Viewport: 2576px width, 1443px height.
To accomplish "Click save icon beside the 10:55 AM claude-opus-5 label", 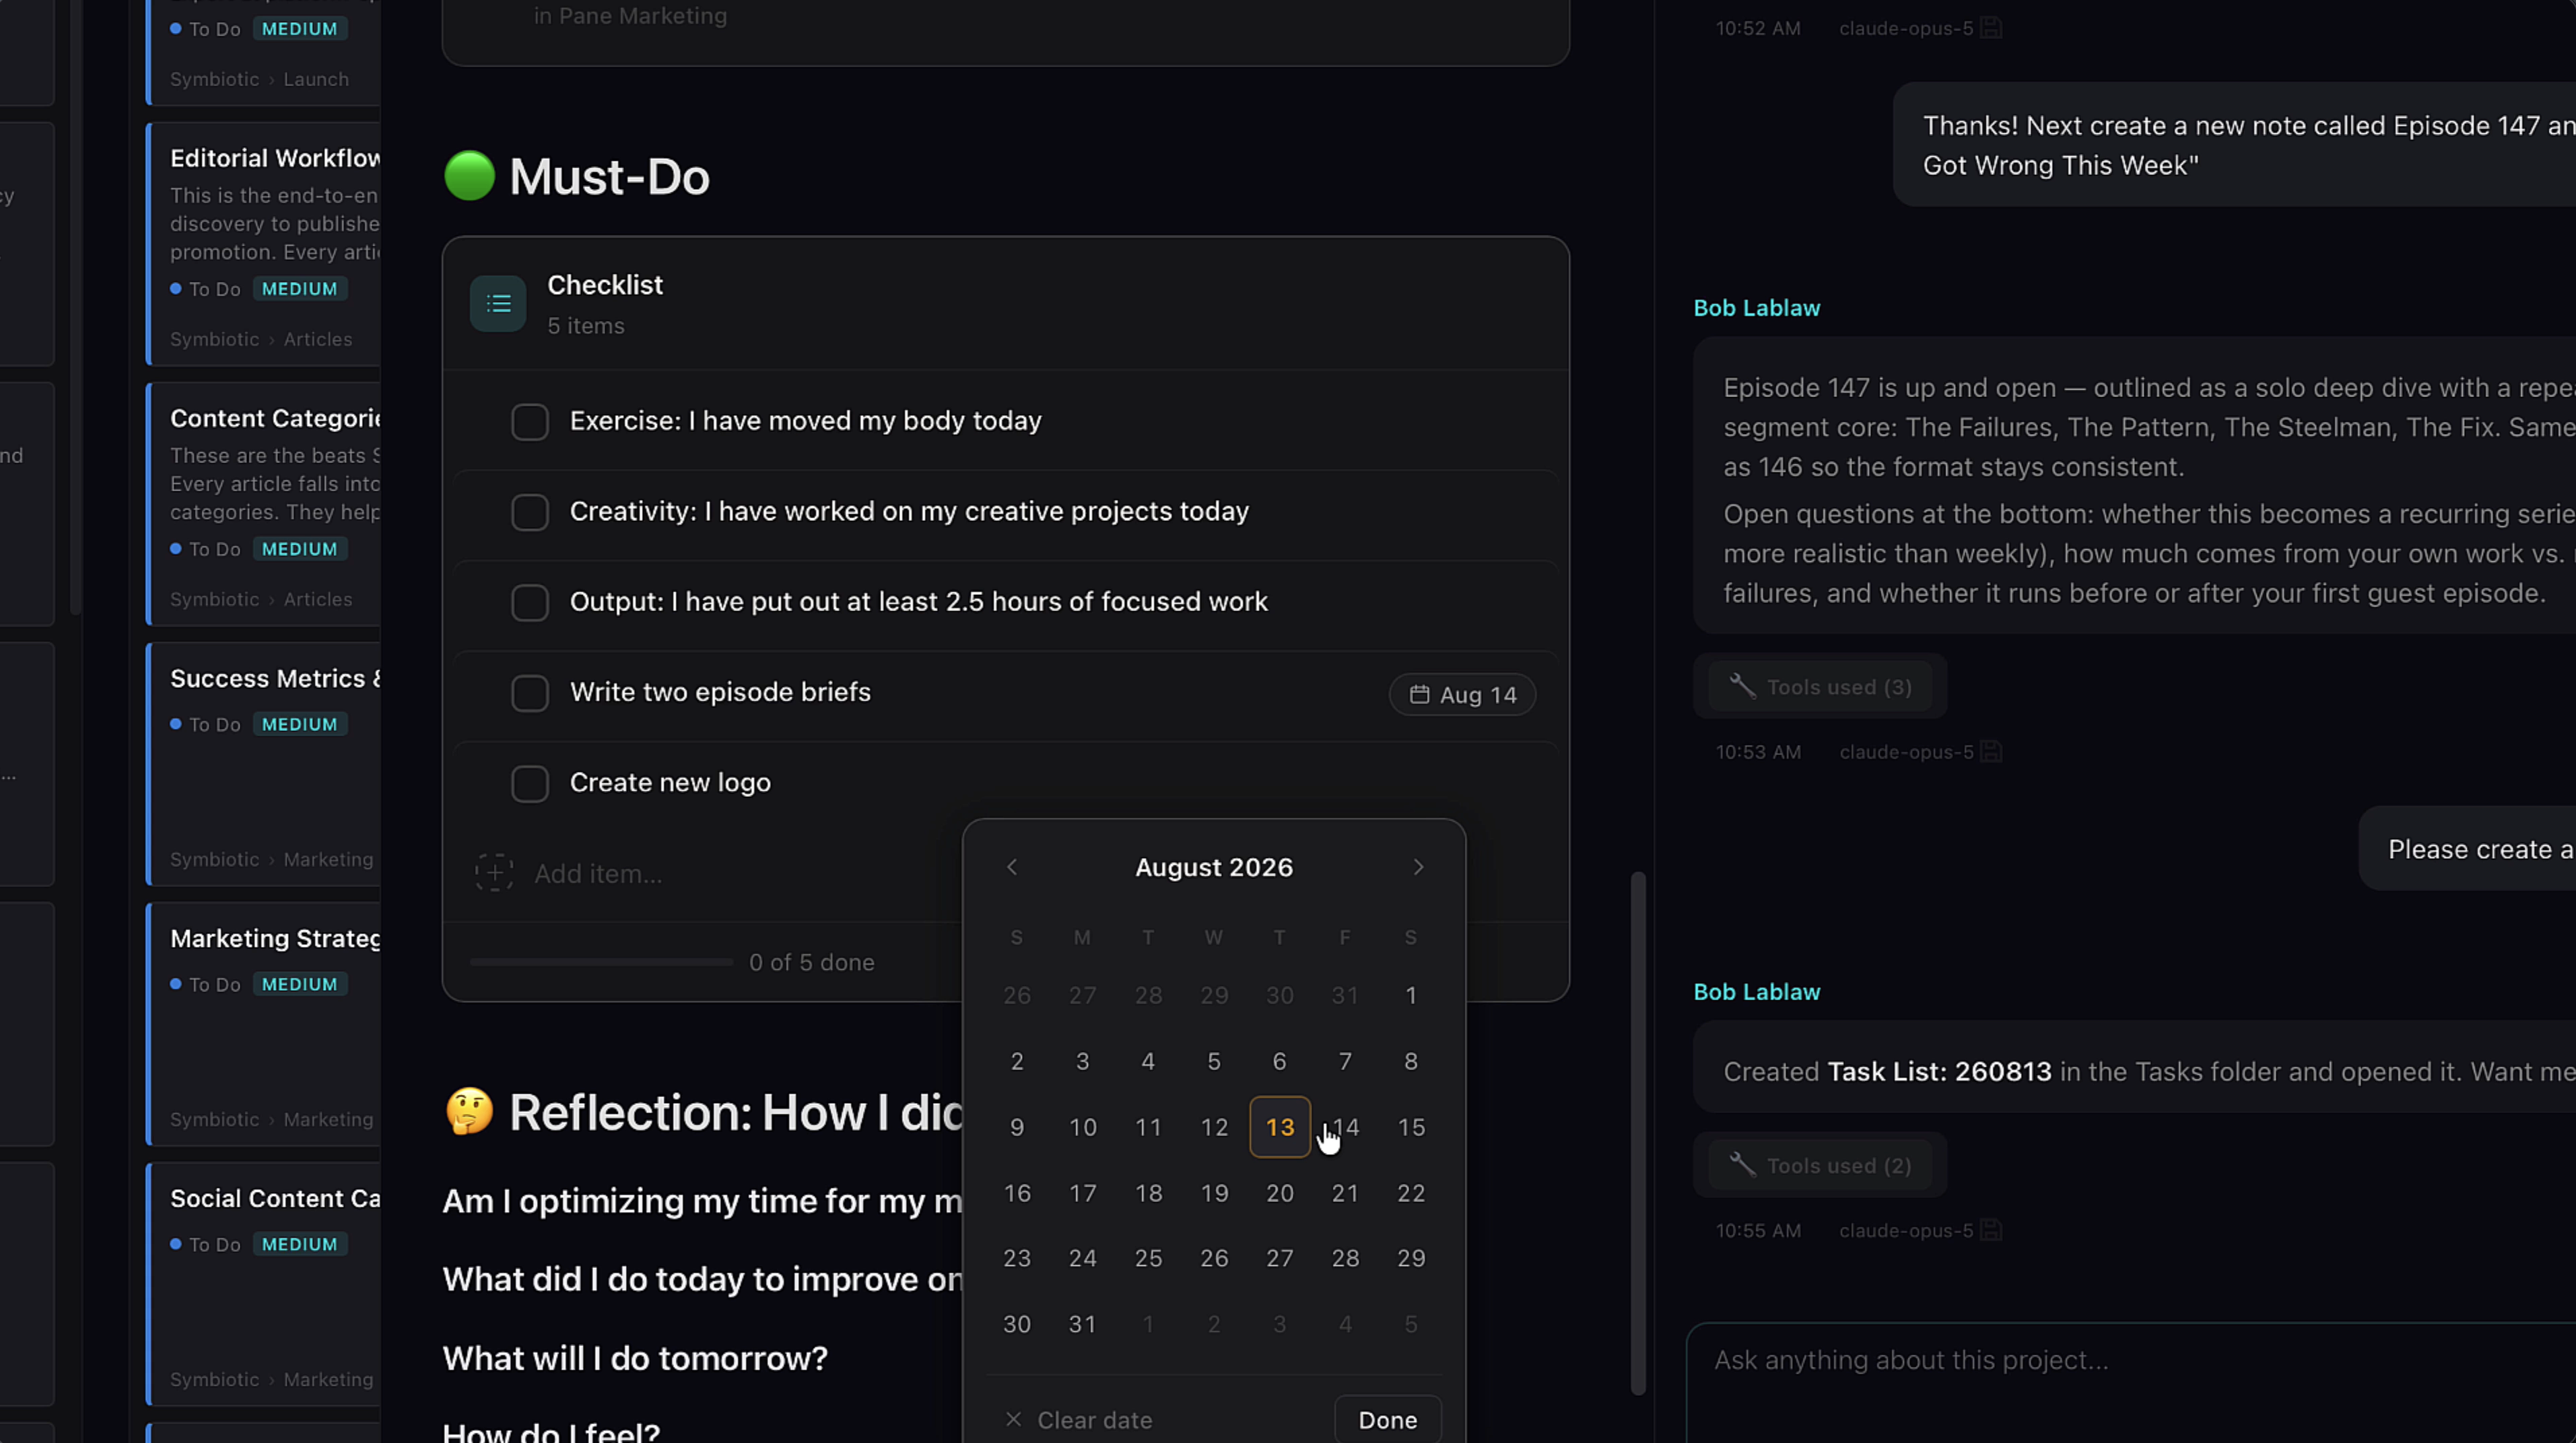I will [x=1991, y=1230].
